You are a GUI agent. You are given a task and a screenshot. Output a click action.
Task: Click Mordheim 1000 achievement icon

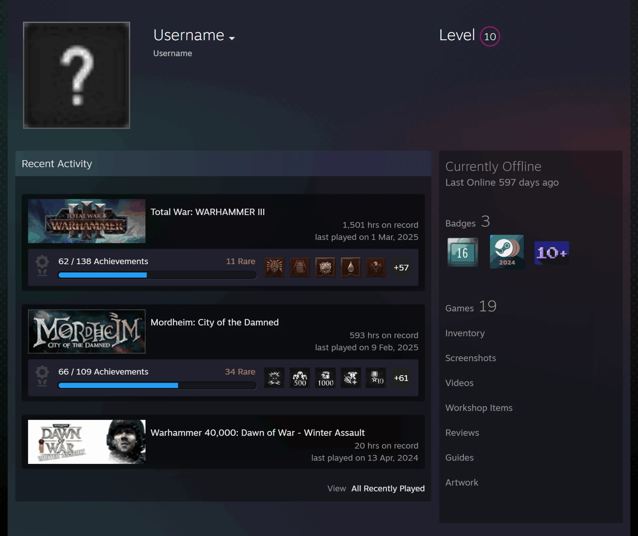coord(325,377)
